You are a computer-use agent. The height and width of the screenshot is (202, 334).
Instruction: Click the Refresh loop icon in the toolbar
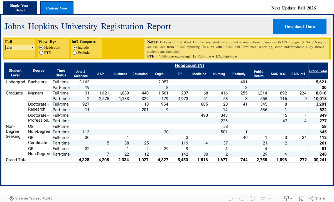tap(263, 198)
